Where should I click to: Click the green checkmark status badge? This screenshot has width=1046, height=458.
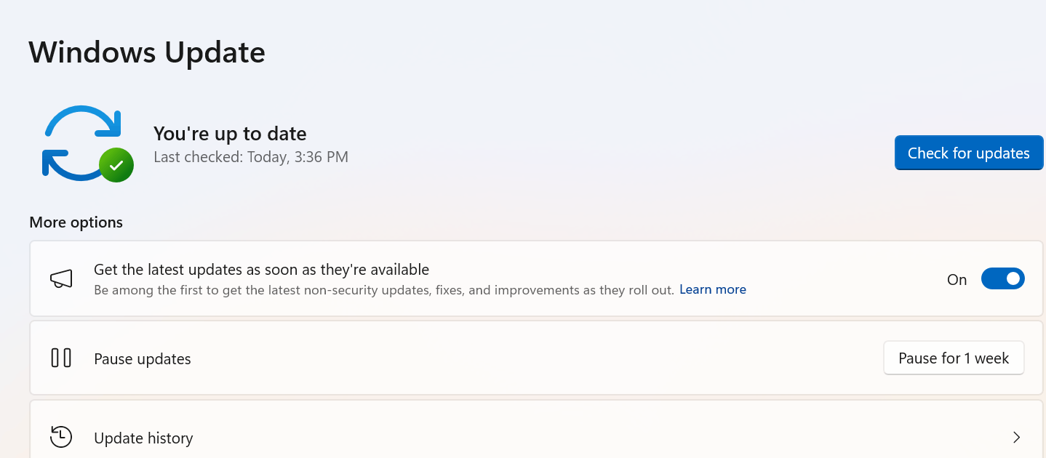pos(116,165)
